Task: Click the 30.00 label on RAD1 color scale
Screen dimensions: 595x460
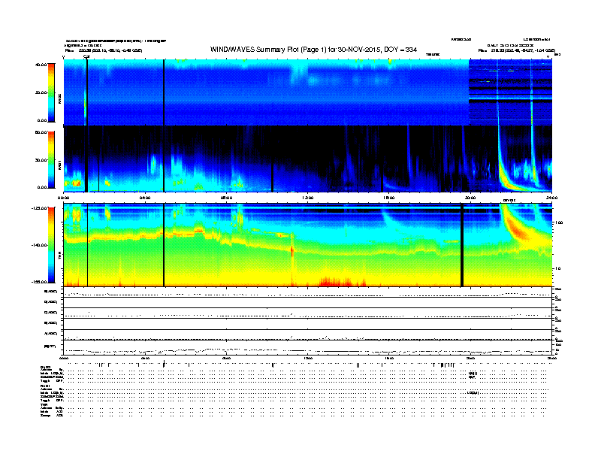Action: click(x=41, y=160)
